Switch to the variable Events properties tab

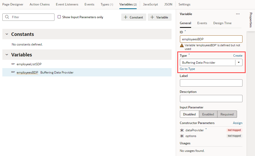coord(202,23)
